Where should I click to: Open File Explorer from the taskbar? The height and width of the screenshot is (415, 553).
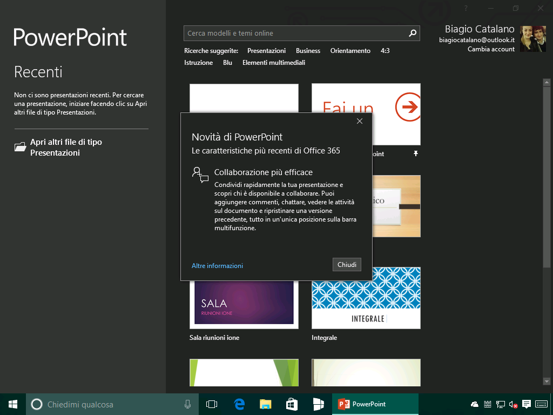point(265,404)
